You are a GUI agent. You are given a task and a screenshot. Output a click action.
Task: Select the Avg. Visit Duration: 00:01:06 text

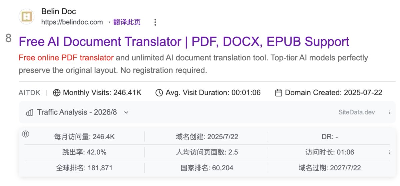(x=213, y=93)
